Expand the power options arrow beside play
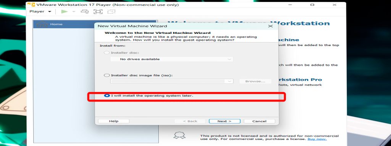The width and height of the screenshot is (391, 146). 74,12
